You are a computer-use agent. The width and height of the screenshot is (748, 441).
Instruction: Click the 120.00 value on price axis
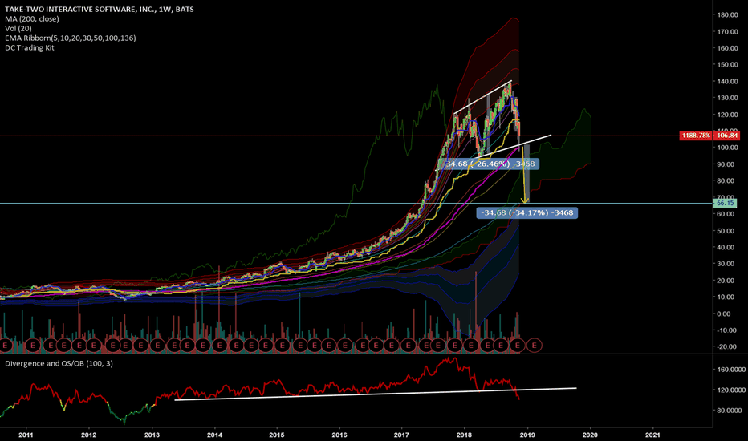point(728,115)
